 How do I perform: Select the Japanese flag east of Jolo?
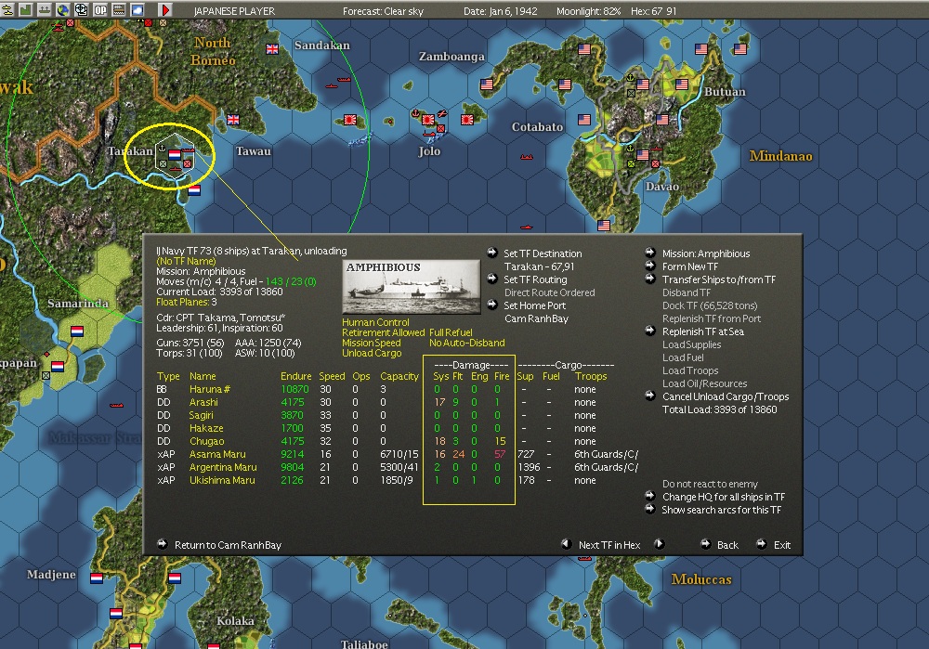point(467,120)
